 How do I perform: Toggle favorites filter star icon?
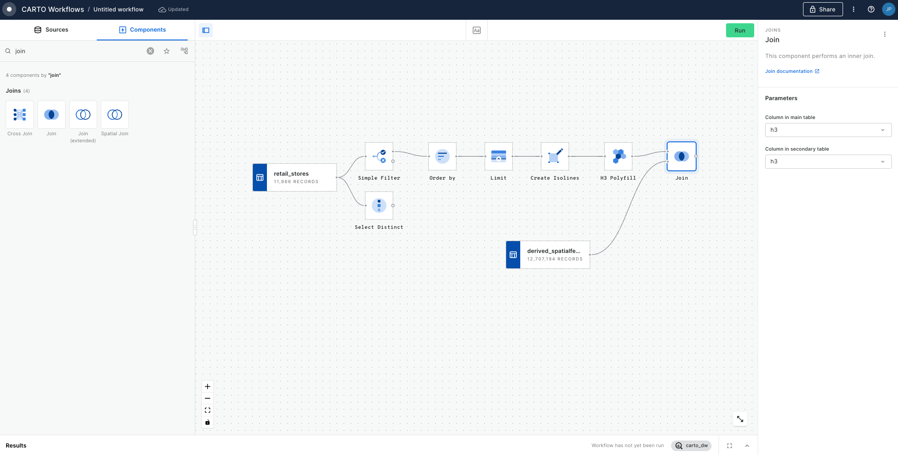167,51
